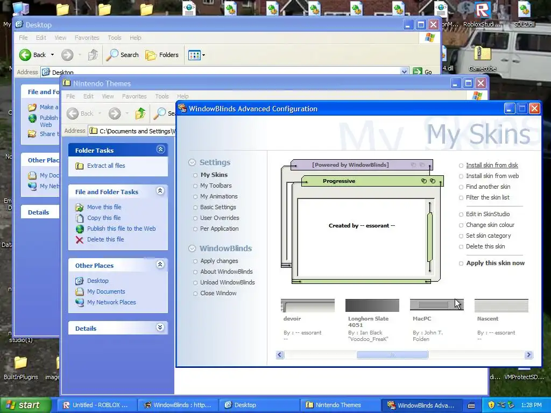This screenshot has height=413, width=551.
Task: Switch to Untitled - ROBLOX taskbar button
Action: pos(96,405)
